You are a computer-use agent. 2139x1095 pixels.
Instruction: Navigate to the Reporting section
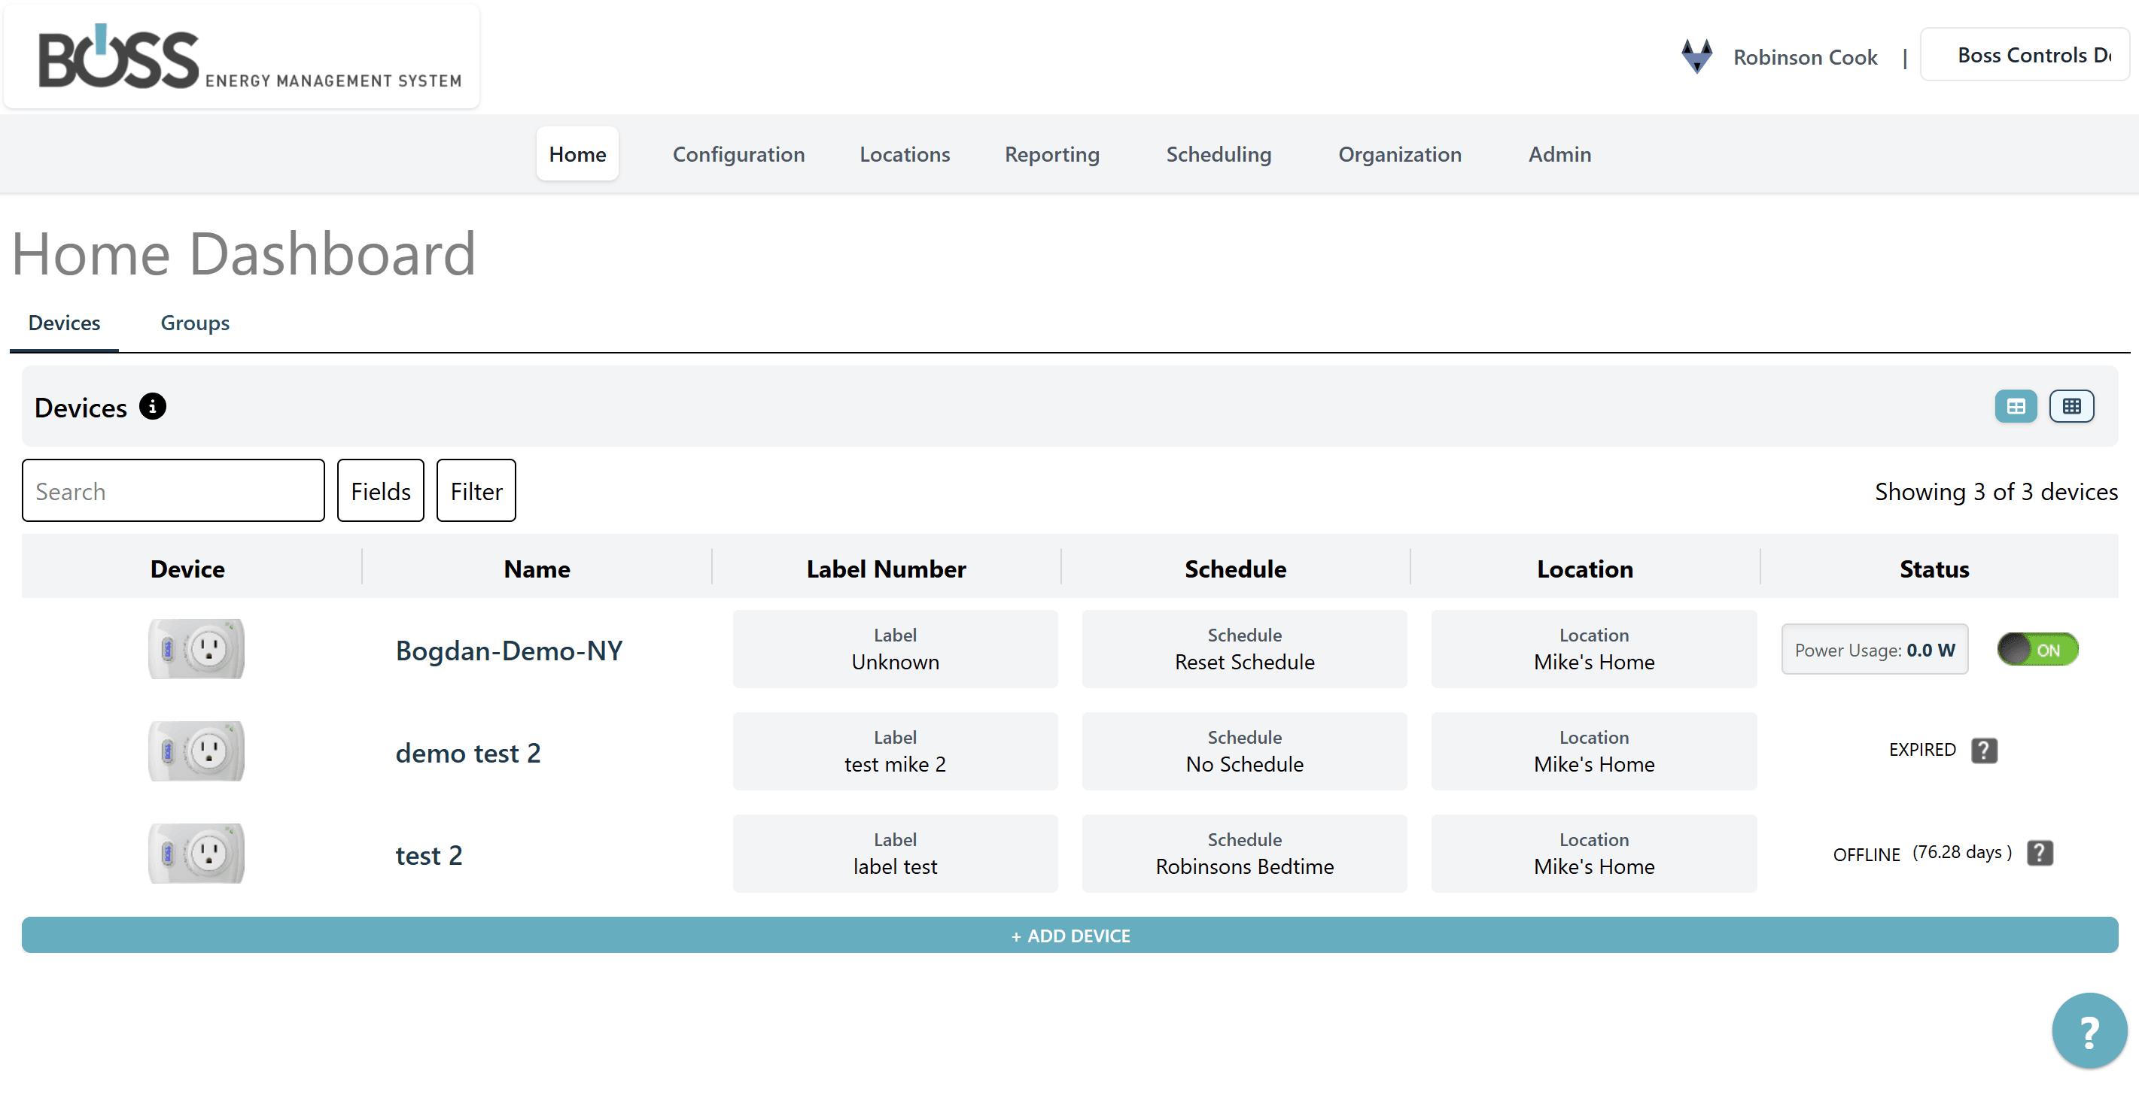click(x=1051, y=154)
